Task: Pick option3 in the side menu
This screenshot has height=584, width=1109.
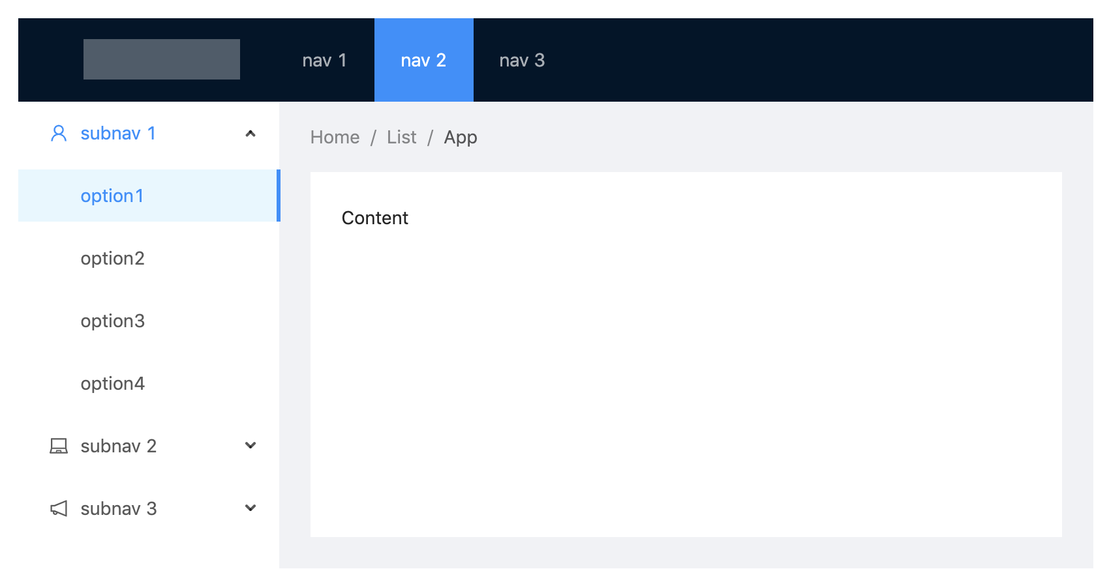Action: [x=112, y=321]
